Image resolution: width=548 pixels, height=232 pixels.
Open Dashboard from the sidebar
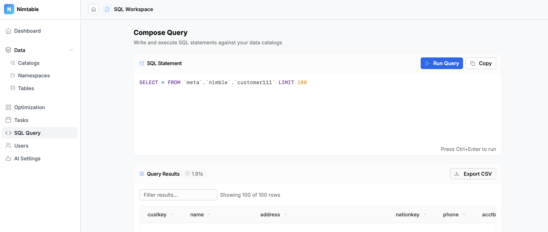(x=27, y=31)
